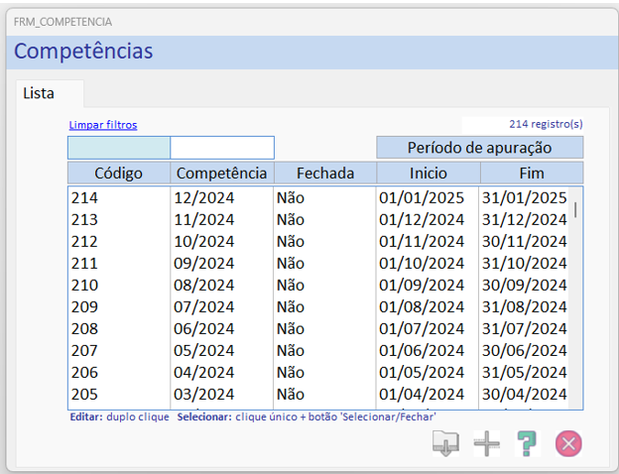Close the form with red X button
This screenshot has width=619, height=474.
[568, 443]
